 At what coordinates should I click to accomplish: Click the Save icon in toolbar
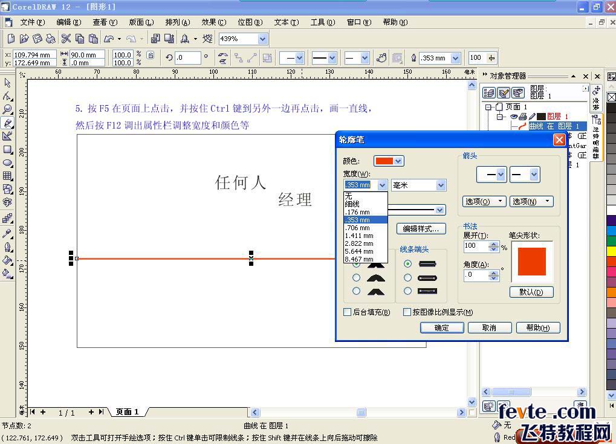(37, 39)
